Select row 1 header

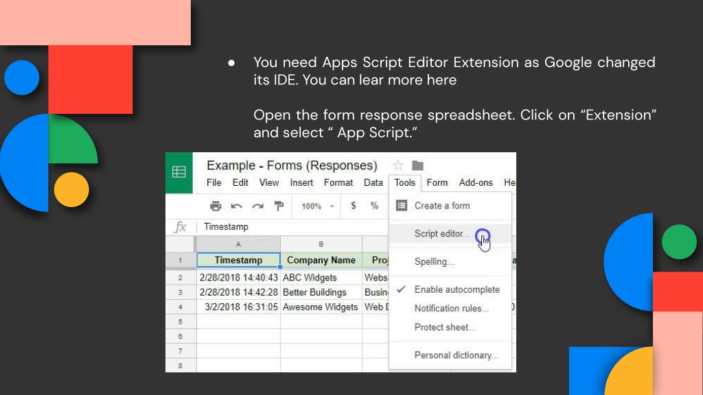pyautogui.click(x=181, y=260)
